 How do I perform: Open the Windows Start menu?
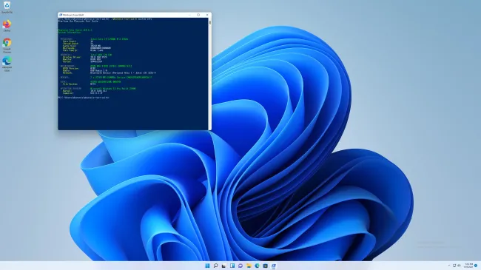click(207, 266)
